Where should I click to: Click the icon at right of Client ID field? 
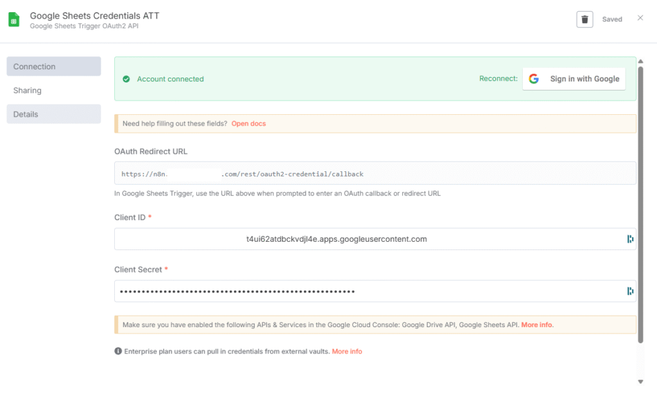pyautogui.click(x=630, y=239)
